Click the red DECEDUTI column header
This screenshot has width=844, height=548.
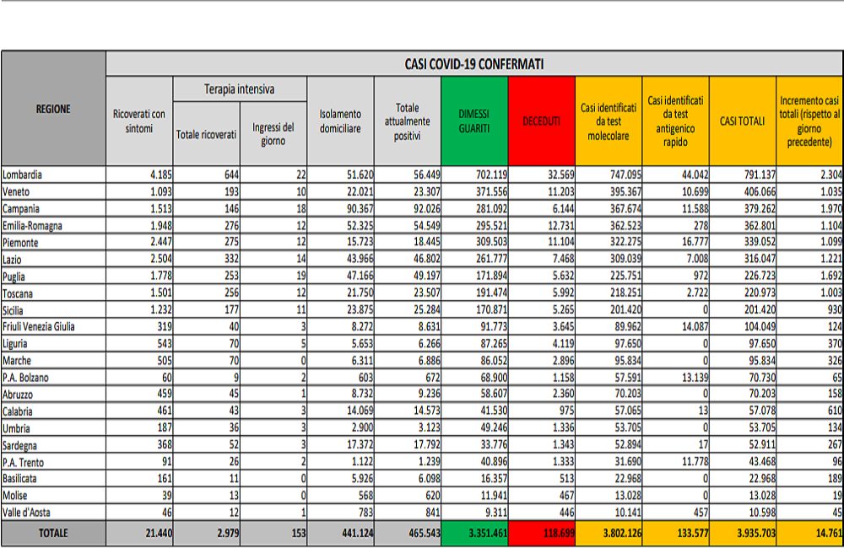[x=541, y=121]
